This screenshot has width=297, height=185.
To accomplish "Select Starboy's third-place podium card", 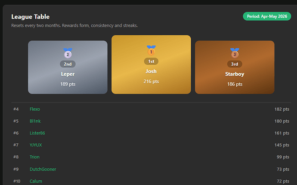I will coord(235,67).
